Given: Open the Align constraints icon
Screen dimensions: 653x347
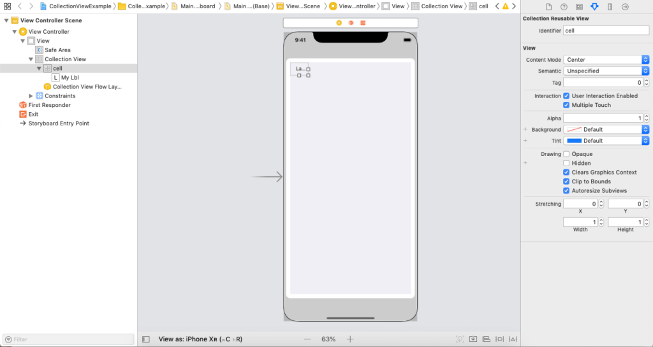Looking at the screenshot, I should click(486, 339).
